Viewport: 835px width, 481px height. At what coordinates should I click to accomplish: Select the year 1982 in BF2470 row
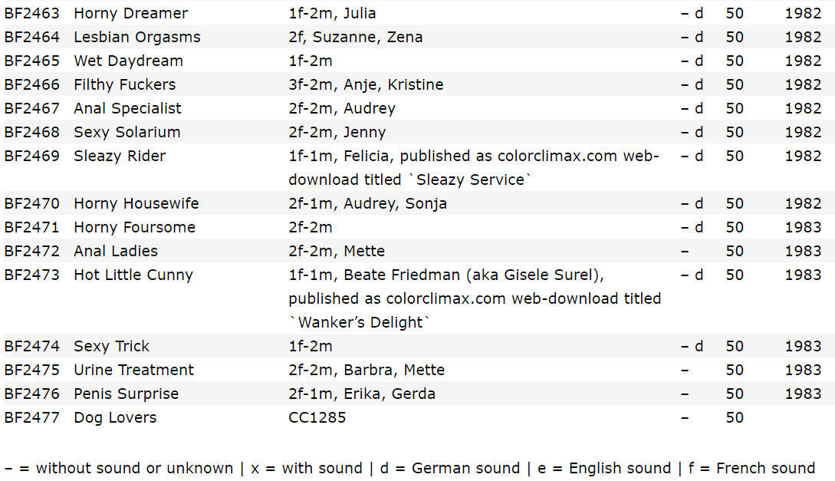coord(803,203)
